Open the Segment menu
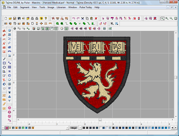 [x=25, y=7]
